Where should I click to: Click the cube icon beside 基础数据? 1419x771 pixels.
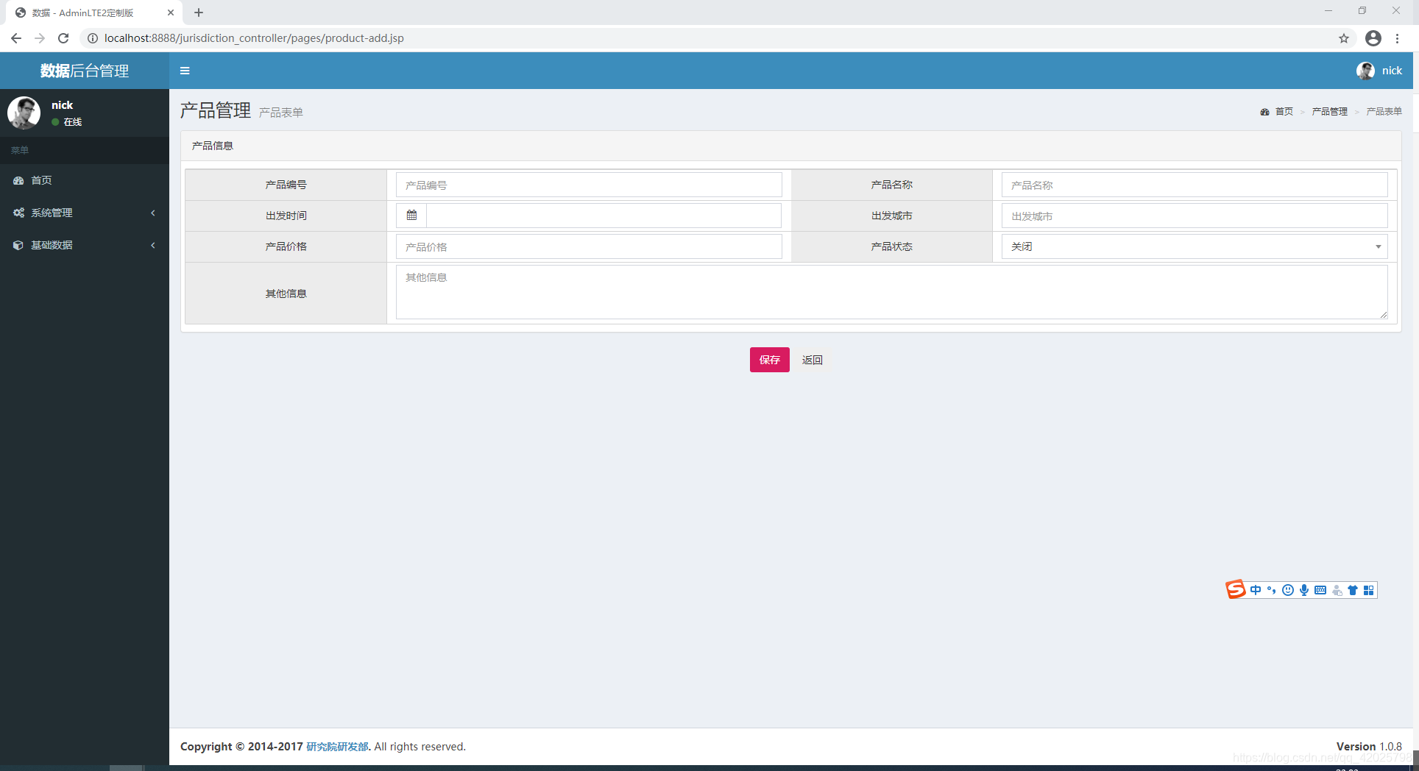18,245
